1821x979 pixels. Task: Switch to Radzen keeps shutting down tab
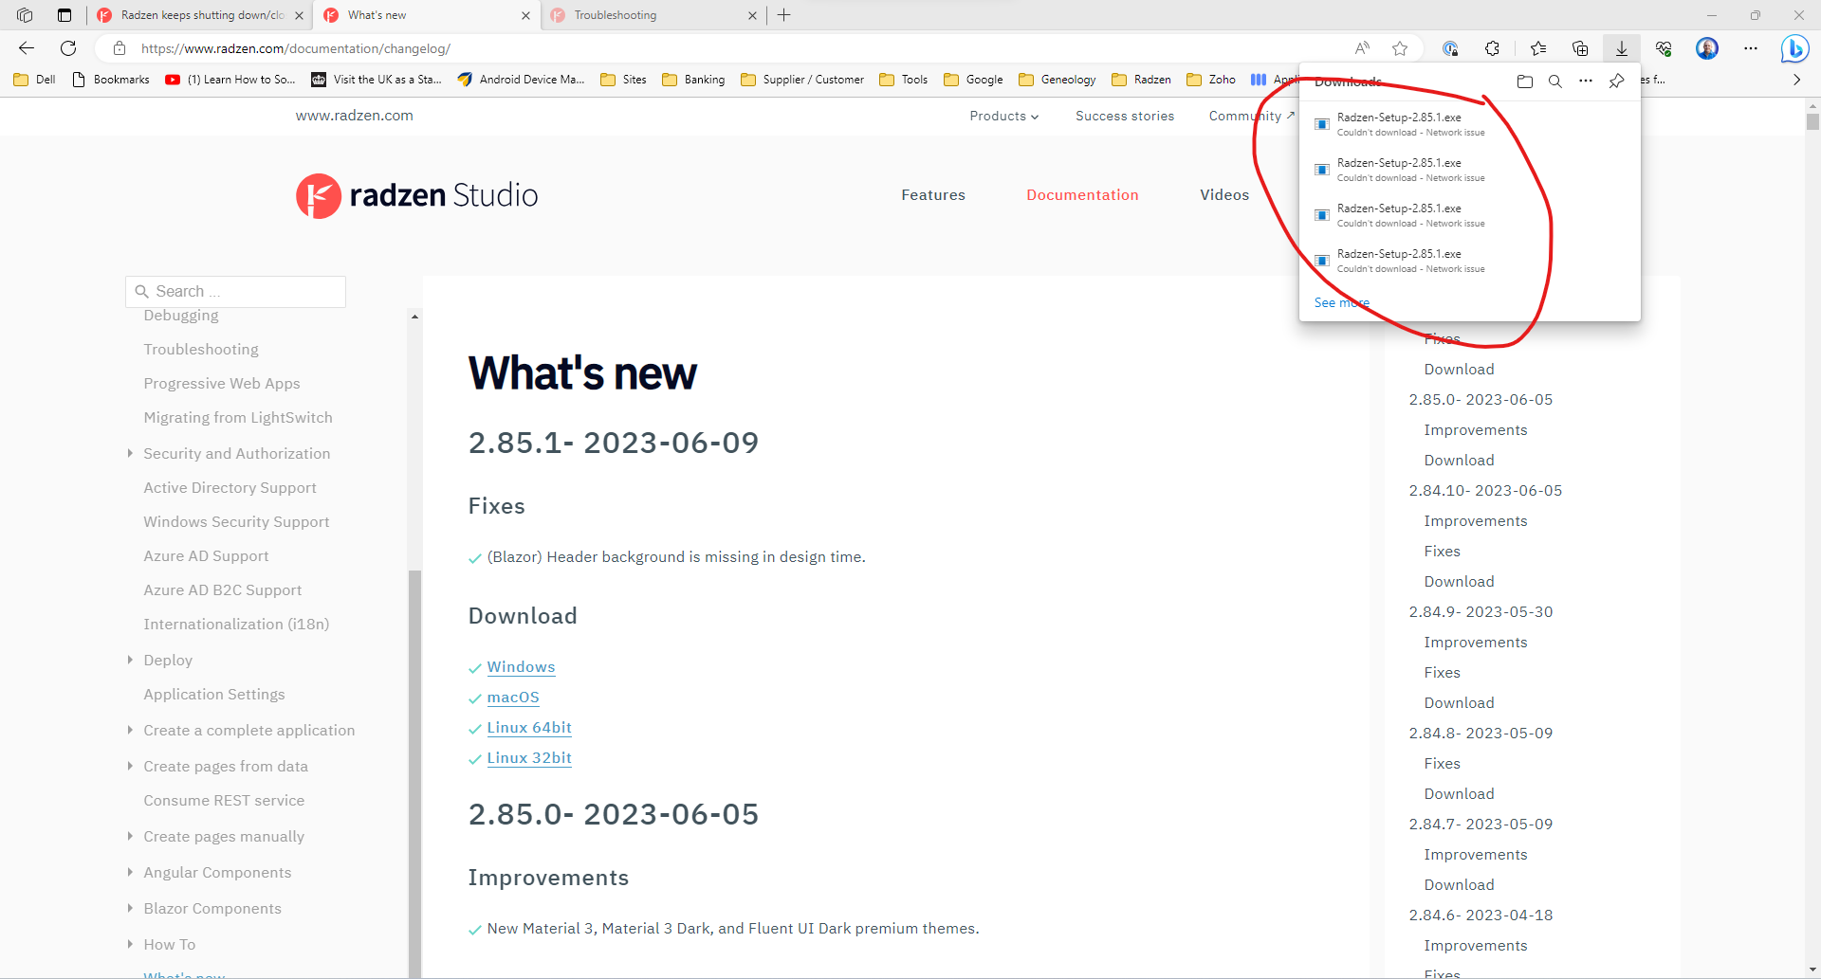point(201,15)
